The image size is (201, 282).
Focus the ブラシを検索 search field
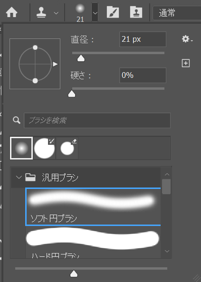[97, 120]
